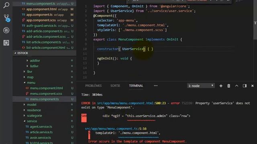Image resolution: width=257 pixels, height=144 pixels.
Task: Open the Extensions view icon
Action: (6, 43)
